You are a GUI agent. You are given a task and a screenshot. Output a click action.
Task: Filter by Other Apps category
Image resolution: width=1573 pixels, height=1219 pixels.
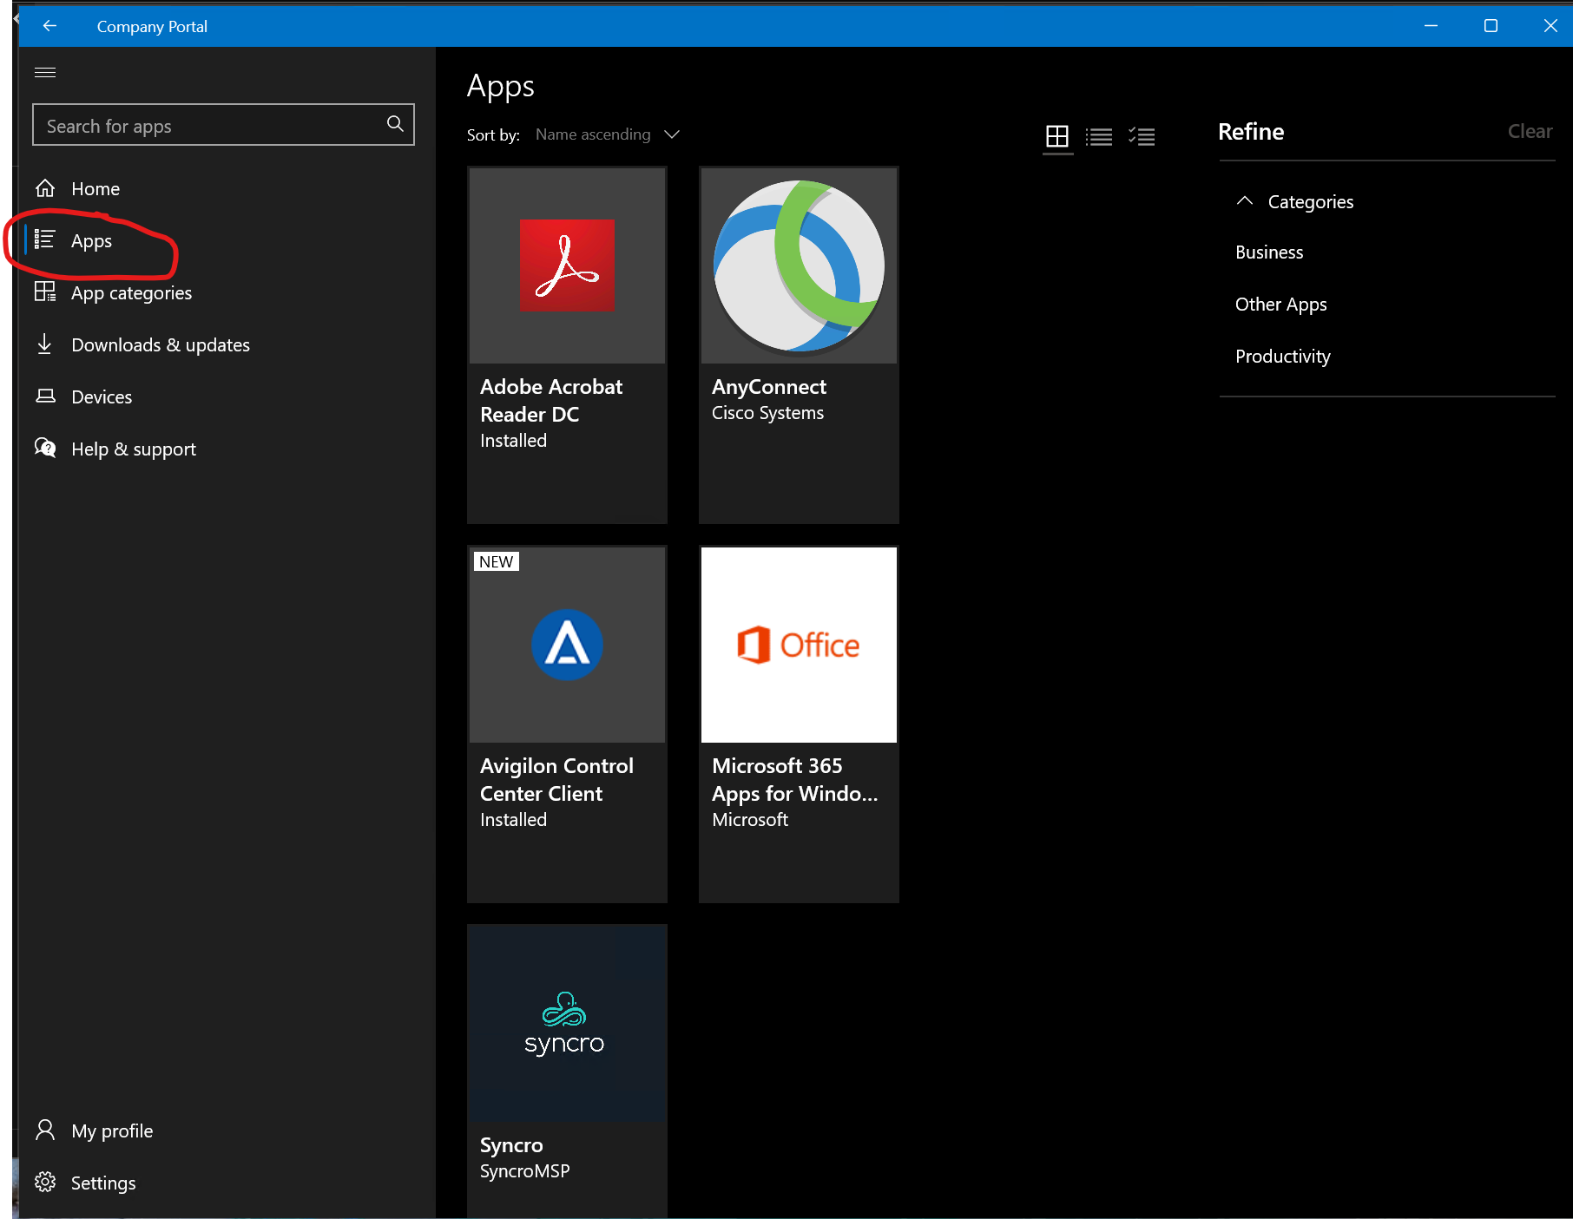pyautogui.click(x=1280, y=304)
